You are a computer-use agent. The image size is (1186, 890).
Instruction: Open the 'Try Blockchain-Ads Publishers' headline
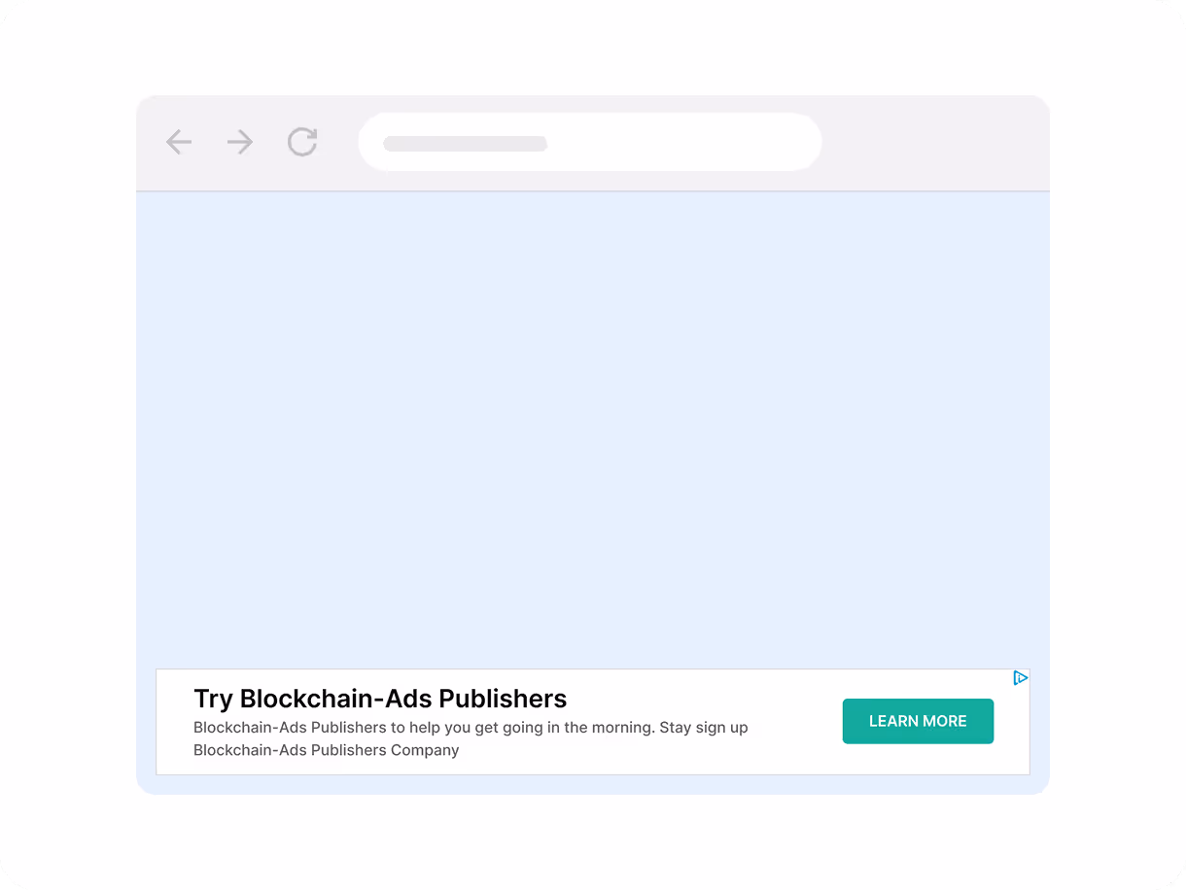pyautogui.click(x=380, y=699)
